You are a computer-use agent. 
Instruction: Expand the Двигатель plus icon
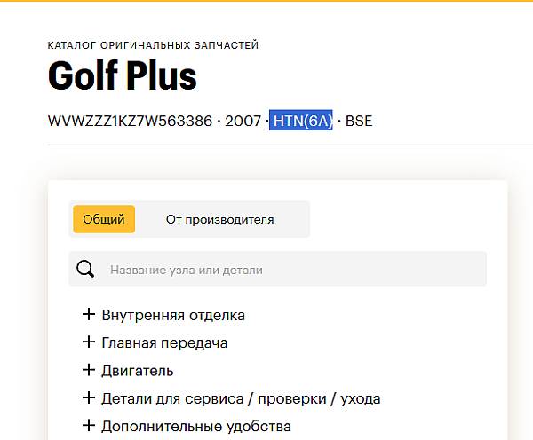[x=88, y=370]
